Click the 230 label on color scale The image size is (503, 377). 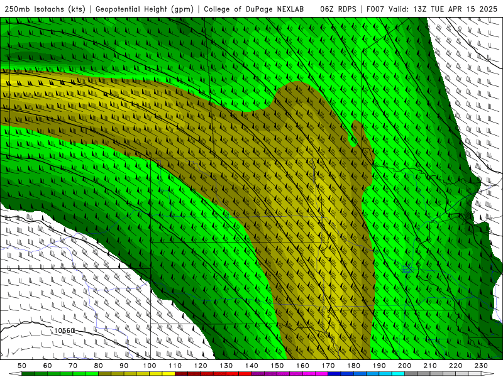point(481,366)
